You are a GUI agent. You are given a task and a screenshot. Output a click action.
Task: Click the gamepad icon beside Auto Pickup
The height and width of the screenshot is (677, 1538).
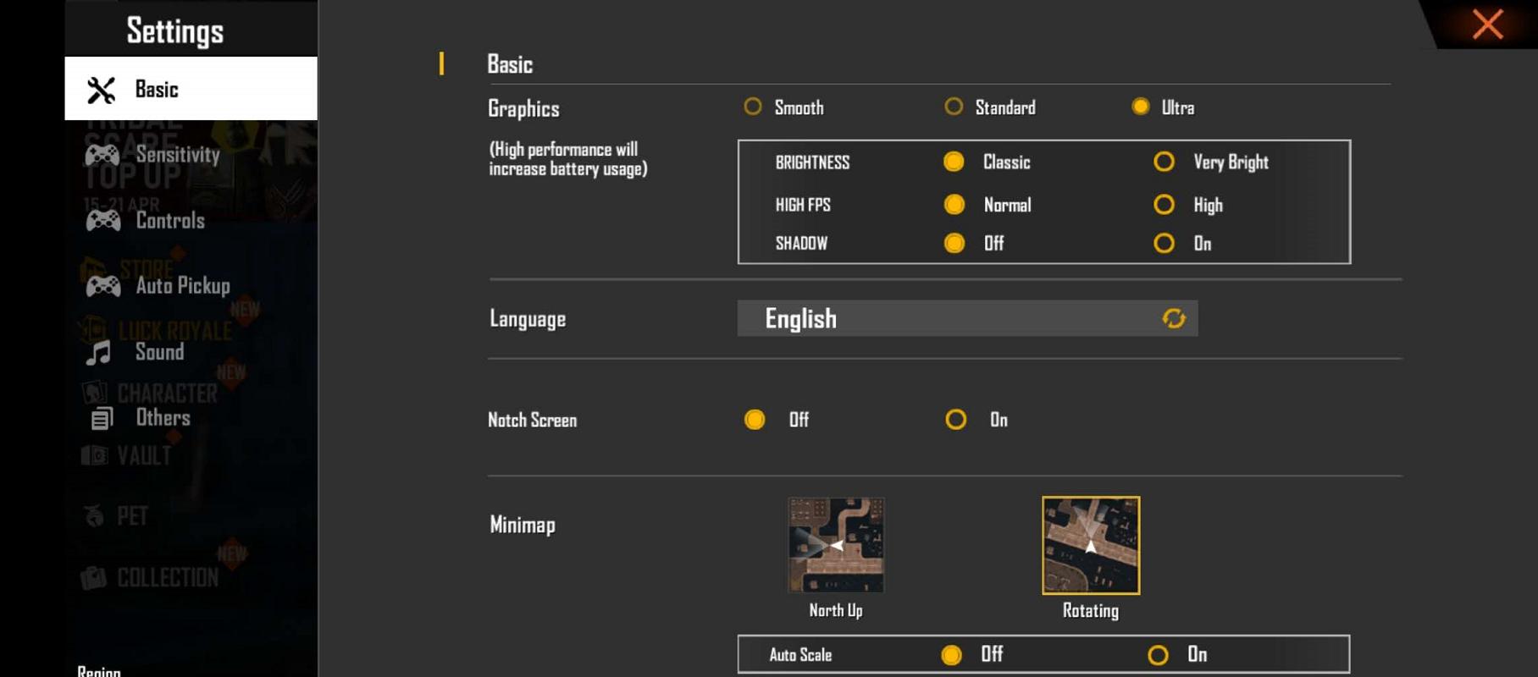point(103,286)
